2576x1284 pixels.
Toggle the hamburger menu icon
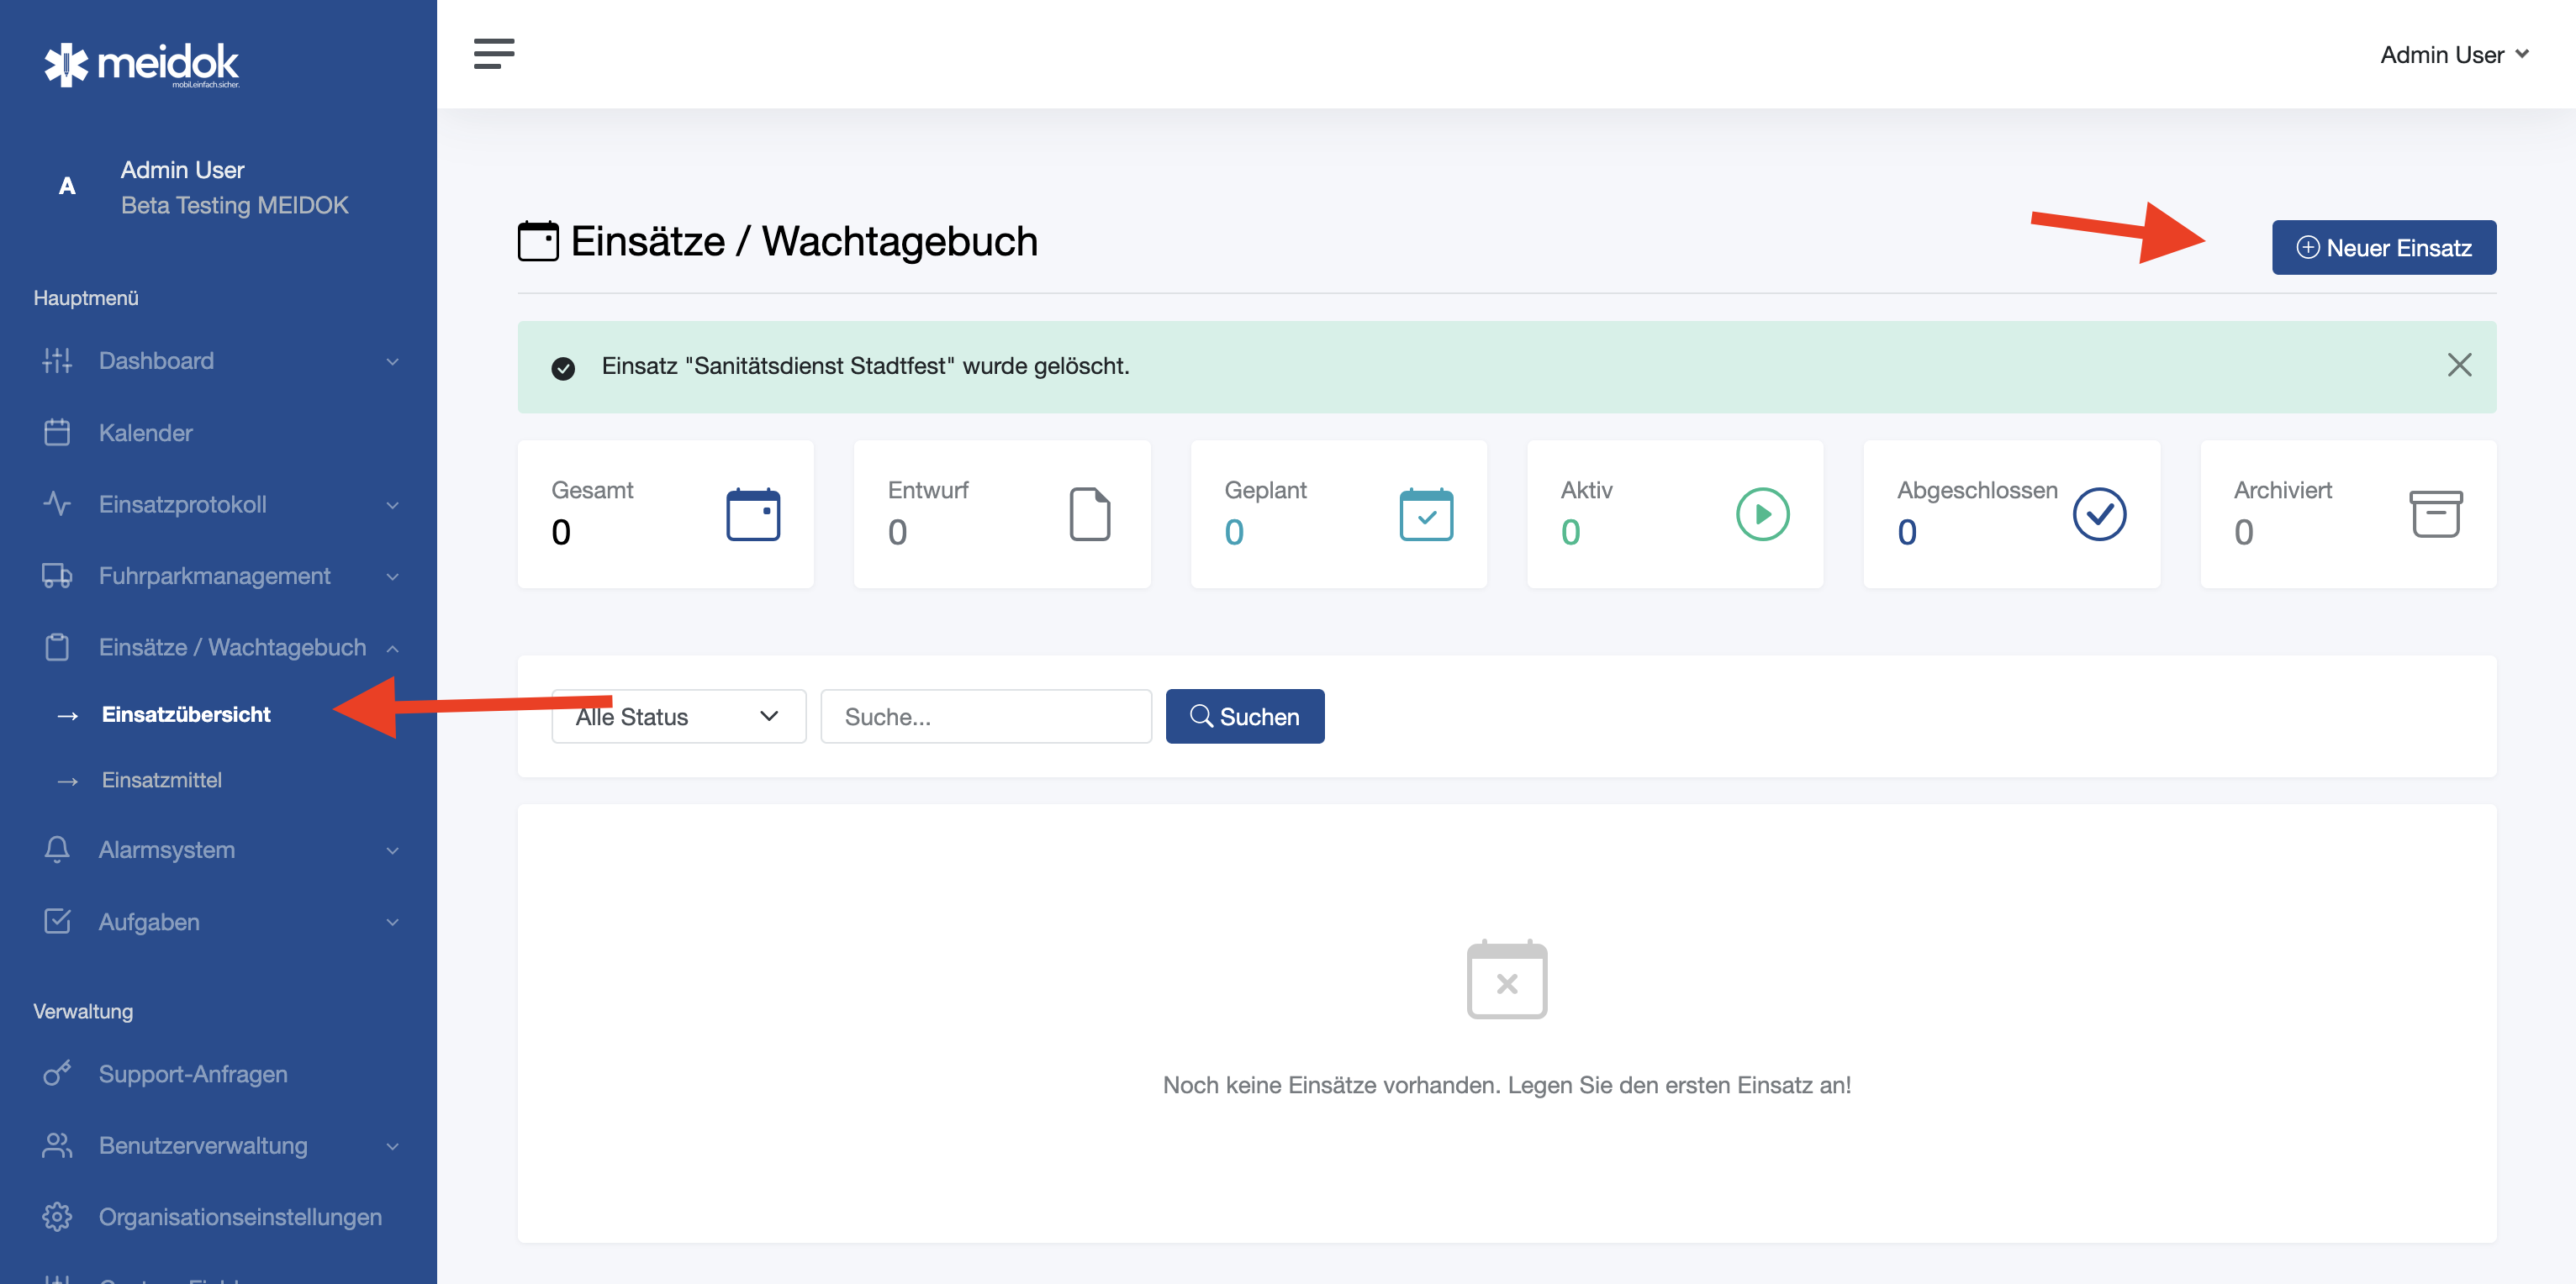pos(494,54)
